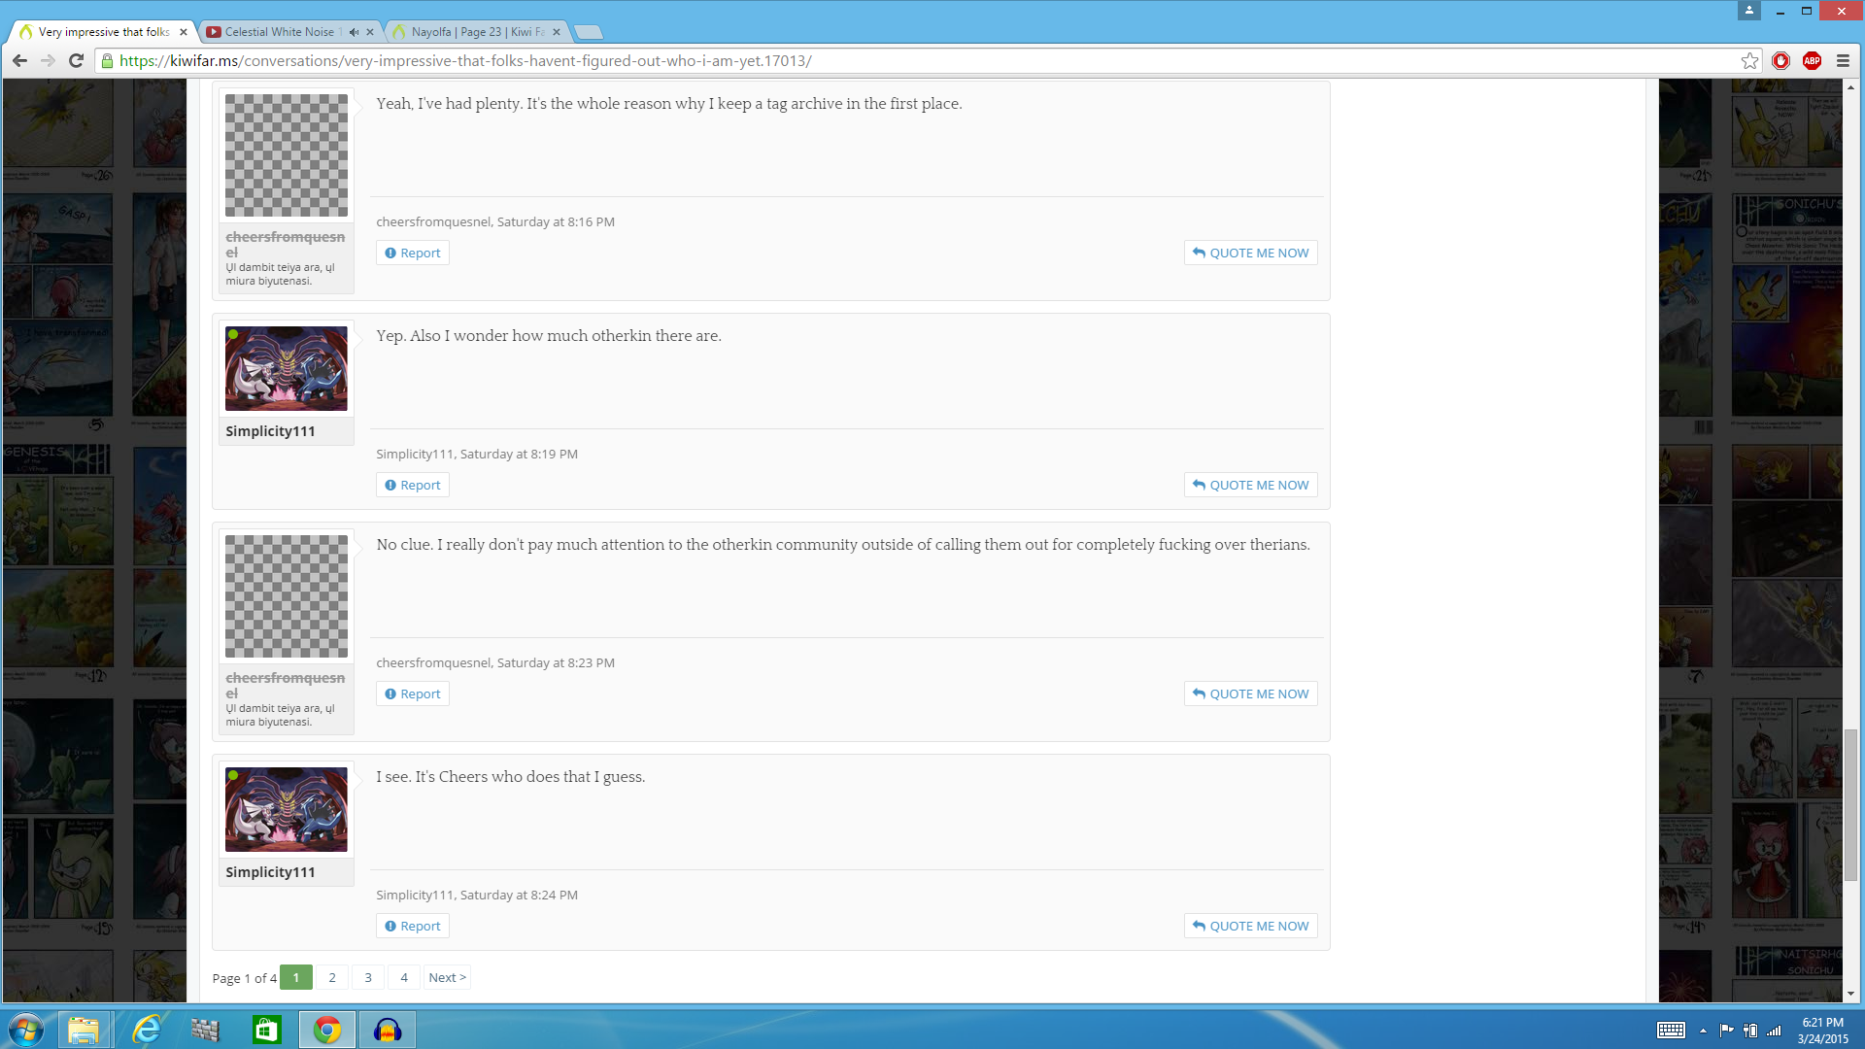Mute the Celestial White Noise tab speaker
Image resolution: width=1865 pixels, height=1049 pixels.
click(355, 32)
